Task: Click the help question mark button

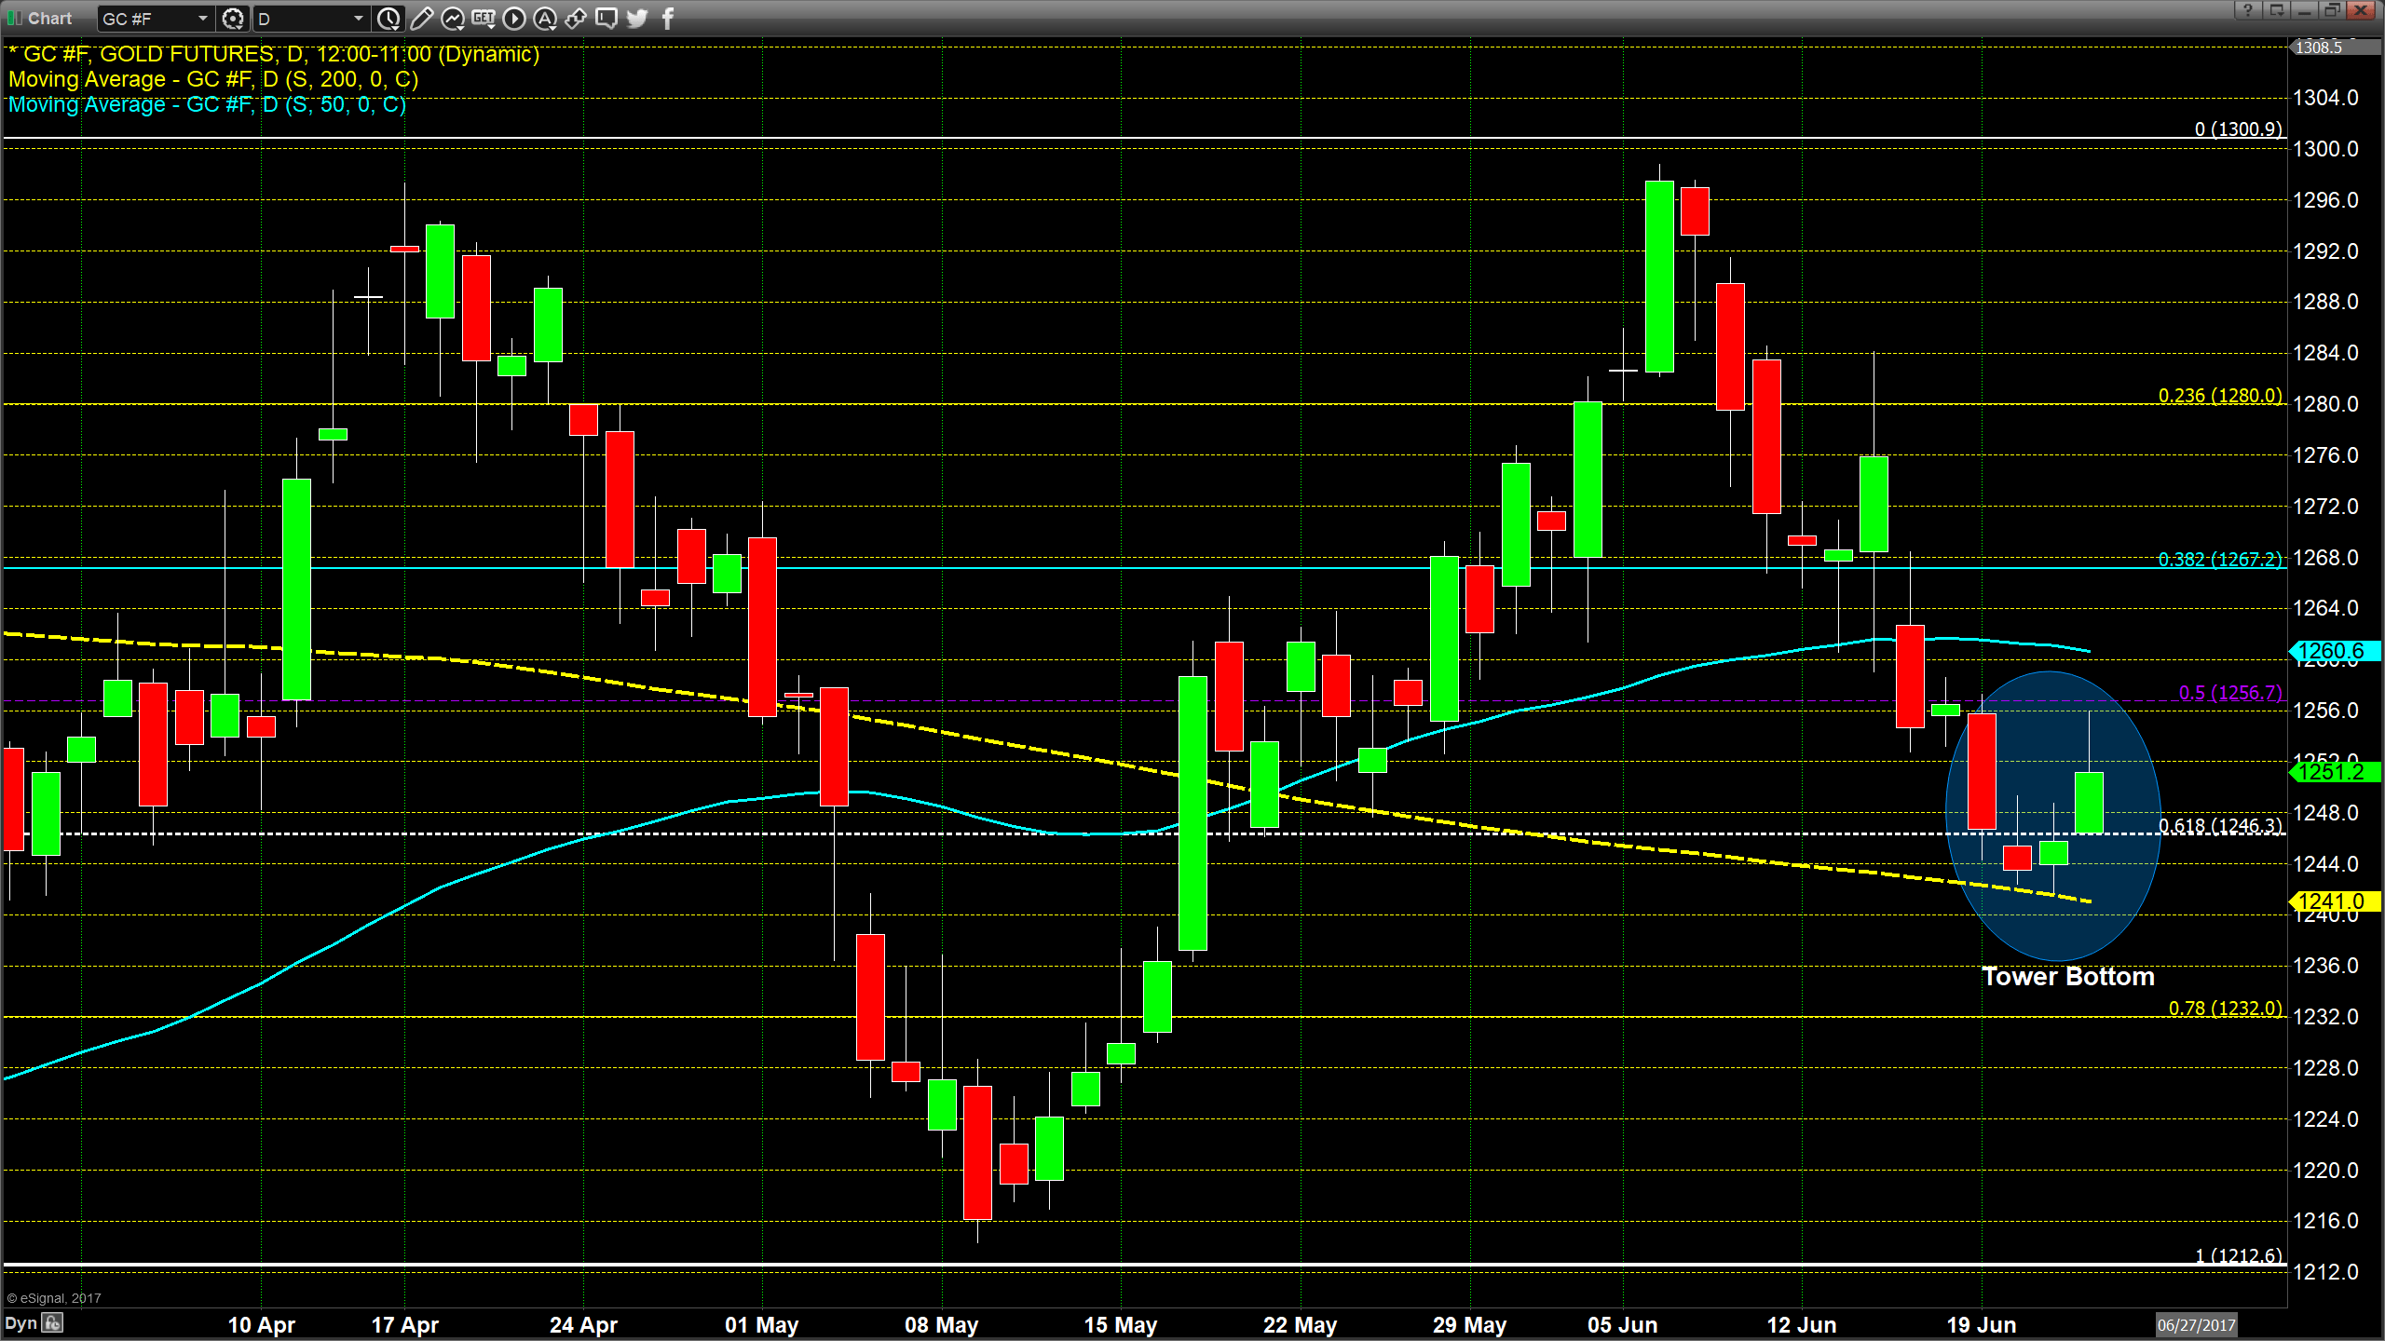Action: tap(2247, 12)
